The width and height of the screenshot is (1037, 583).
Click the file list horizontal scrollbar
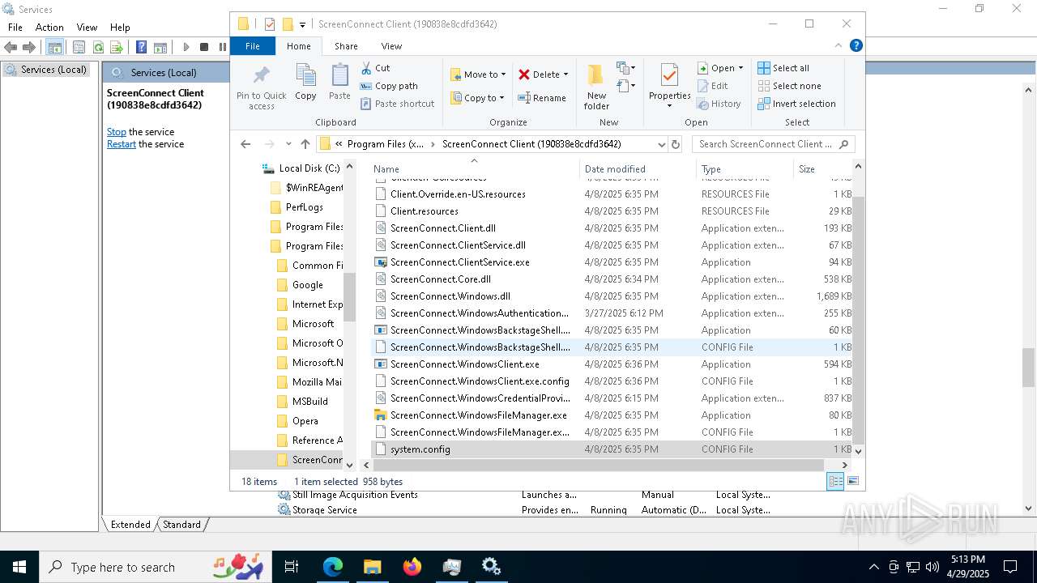click(599, 465)
